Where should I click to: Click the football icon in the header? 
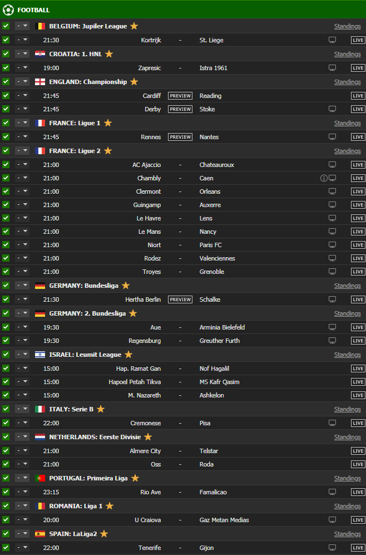click(x=8, y=10)
